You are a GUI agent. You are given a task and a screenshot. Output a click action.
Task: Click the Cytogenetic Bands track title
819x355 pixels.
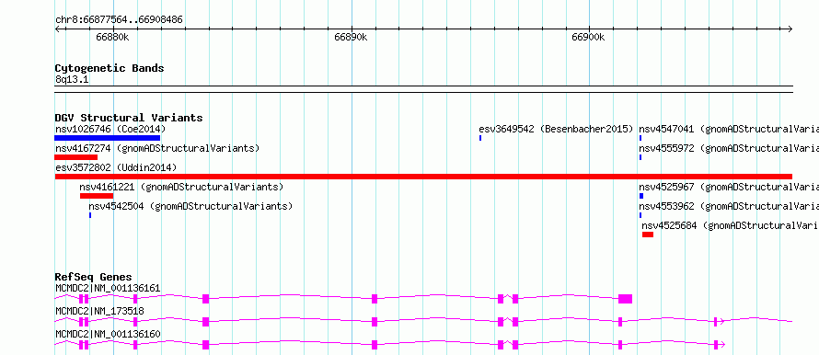(x=110, y=68)
